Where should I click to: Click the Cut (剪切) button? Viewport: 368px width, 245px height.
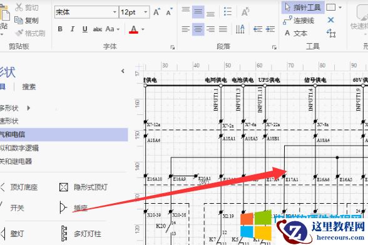26,7
